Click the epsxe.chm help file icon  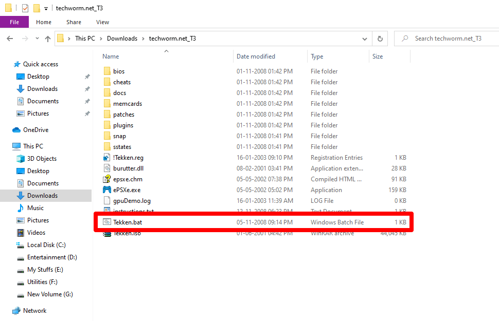(x=107, y=179)
